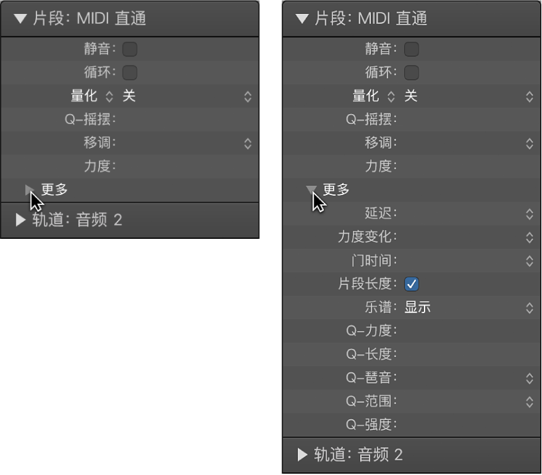The image size is (542, 475).
Task: Click the 移调 transpose stepper control
Action: click(247, 143)
